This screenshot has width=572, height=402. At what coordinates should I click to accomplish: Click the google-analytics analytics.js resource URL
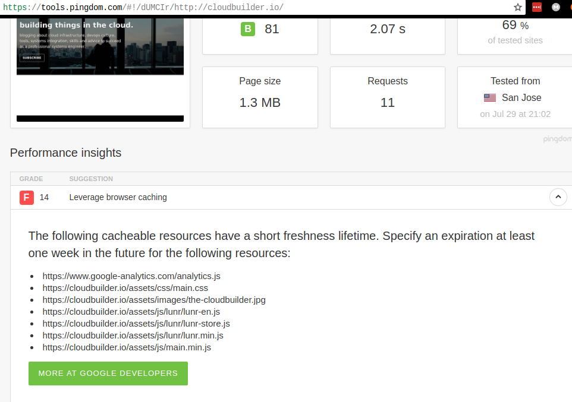(x=131, y=276)
